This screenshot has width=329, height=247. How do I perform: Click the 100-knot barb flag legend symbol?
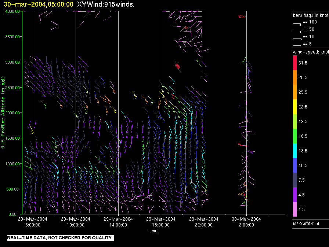pyautogui.click(x=297, y=24)
